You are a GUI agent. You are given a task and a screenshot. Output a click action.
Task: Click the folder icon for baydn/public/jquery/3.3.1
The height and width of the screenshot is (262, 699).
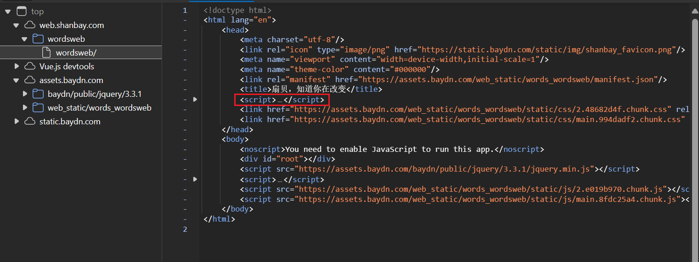tap(38, 94)
